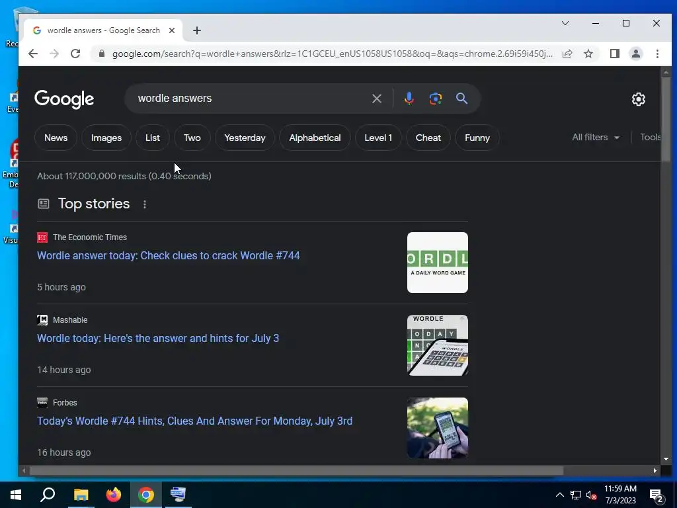Screen dimensions: 677x508
Task: Select the Yesterday filter chip
Action: pyautogui.click(x=245, y=138)
